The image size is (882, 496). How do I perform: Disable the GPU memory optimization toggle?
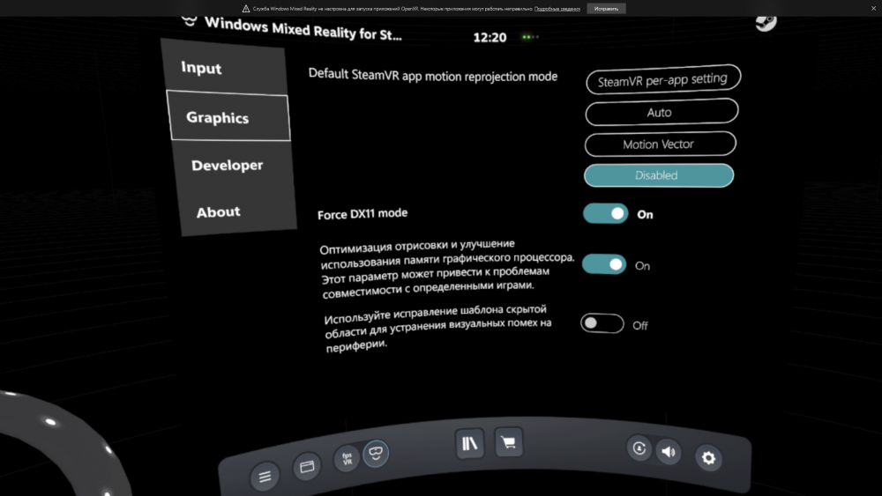click(x=604, y=264)
